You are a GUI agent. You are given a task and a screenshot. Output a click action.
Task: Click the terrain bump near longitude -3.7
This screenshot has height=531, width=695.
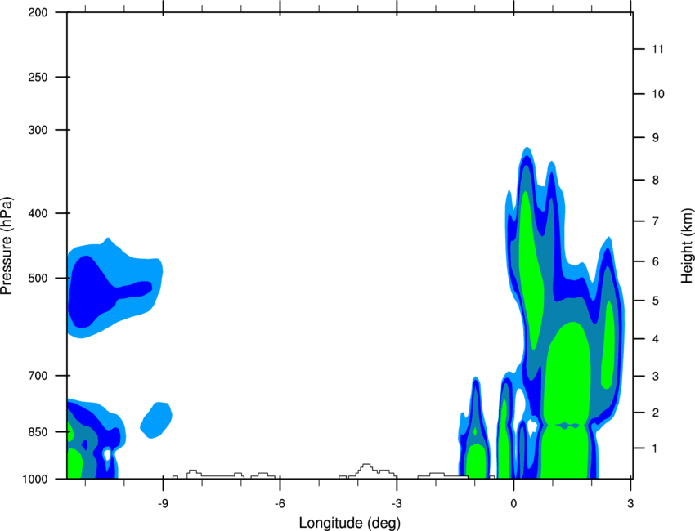click(367, 471)
